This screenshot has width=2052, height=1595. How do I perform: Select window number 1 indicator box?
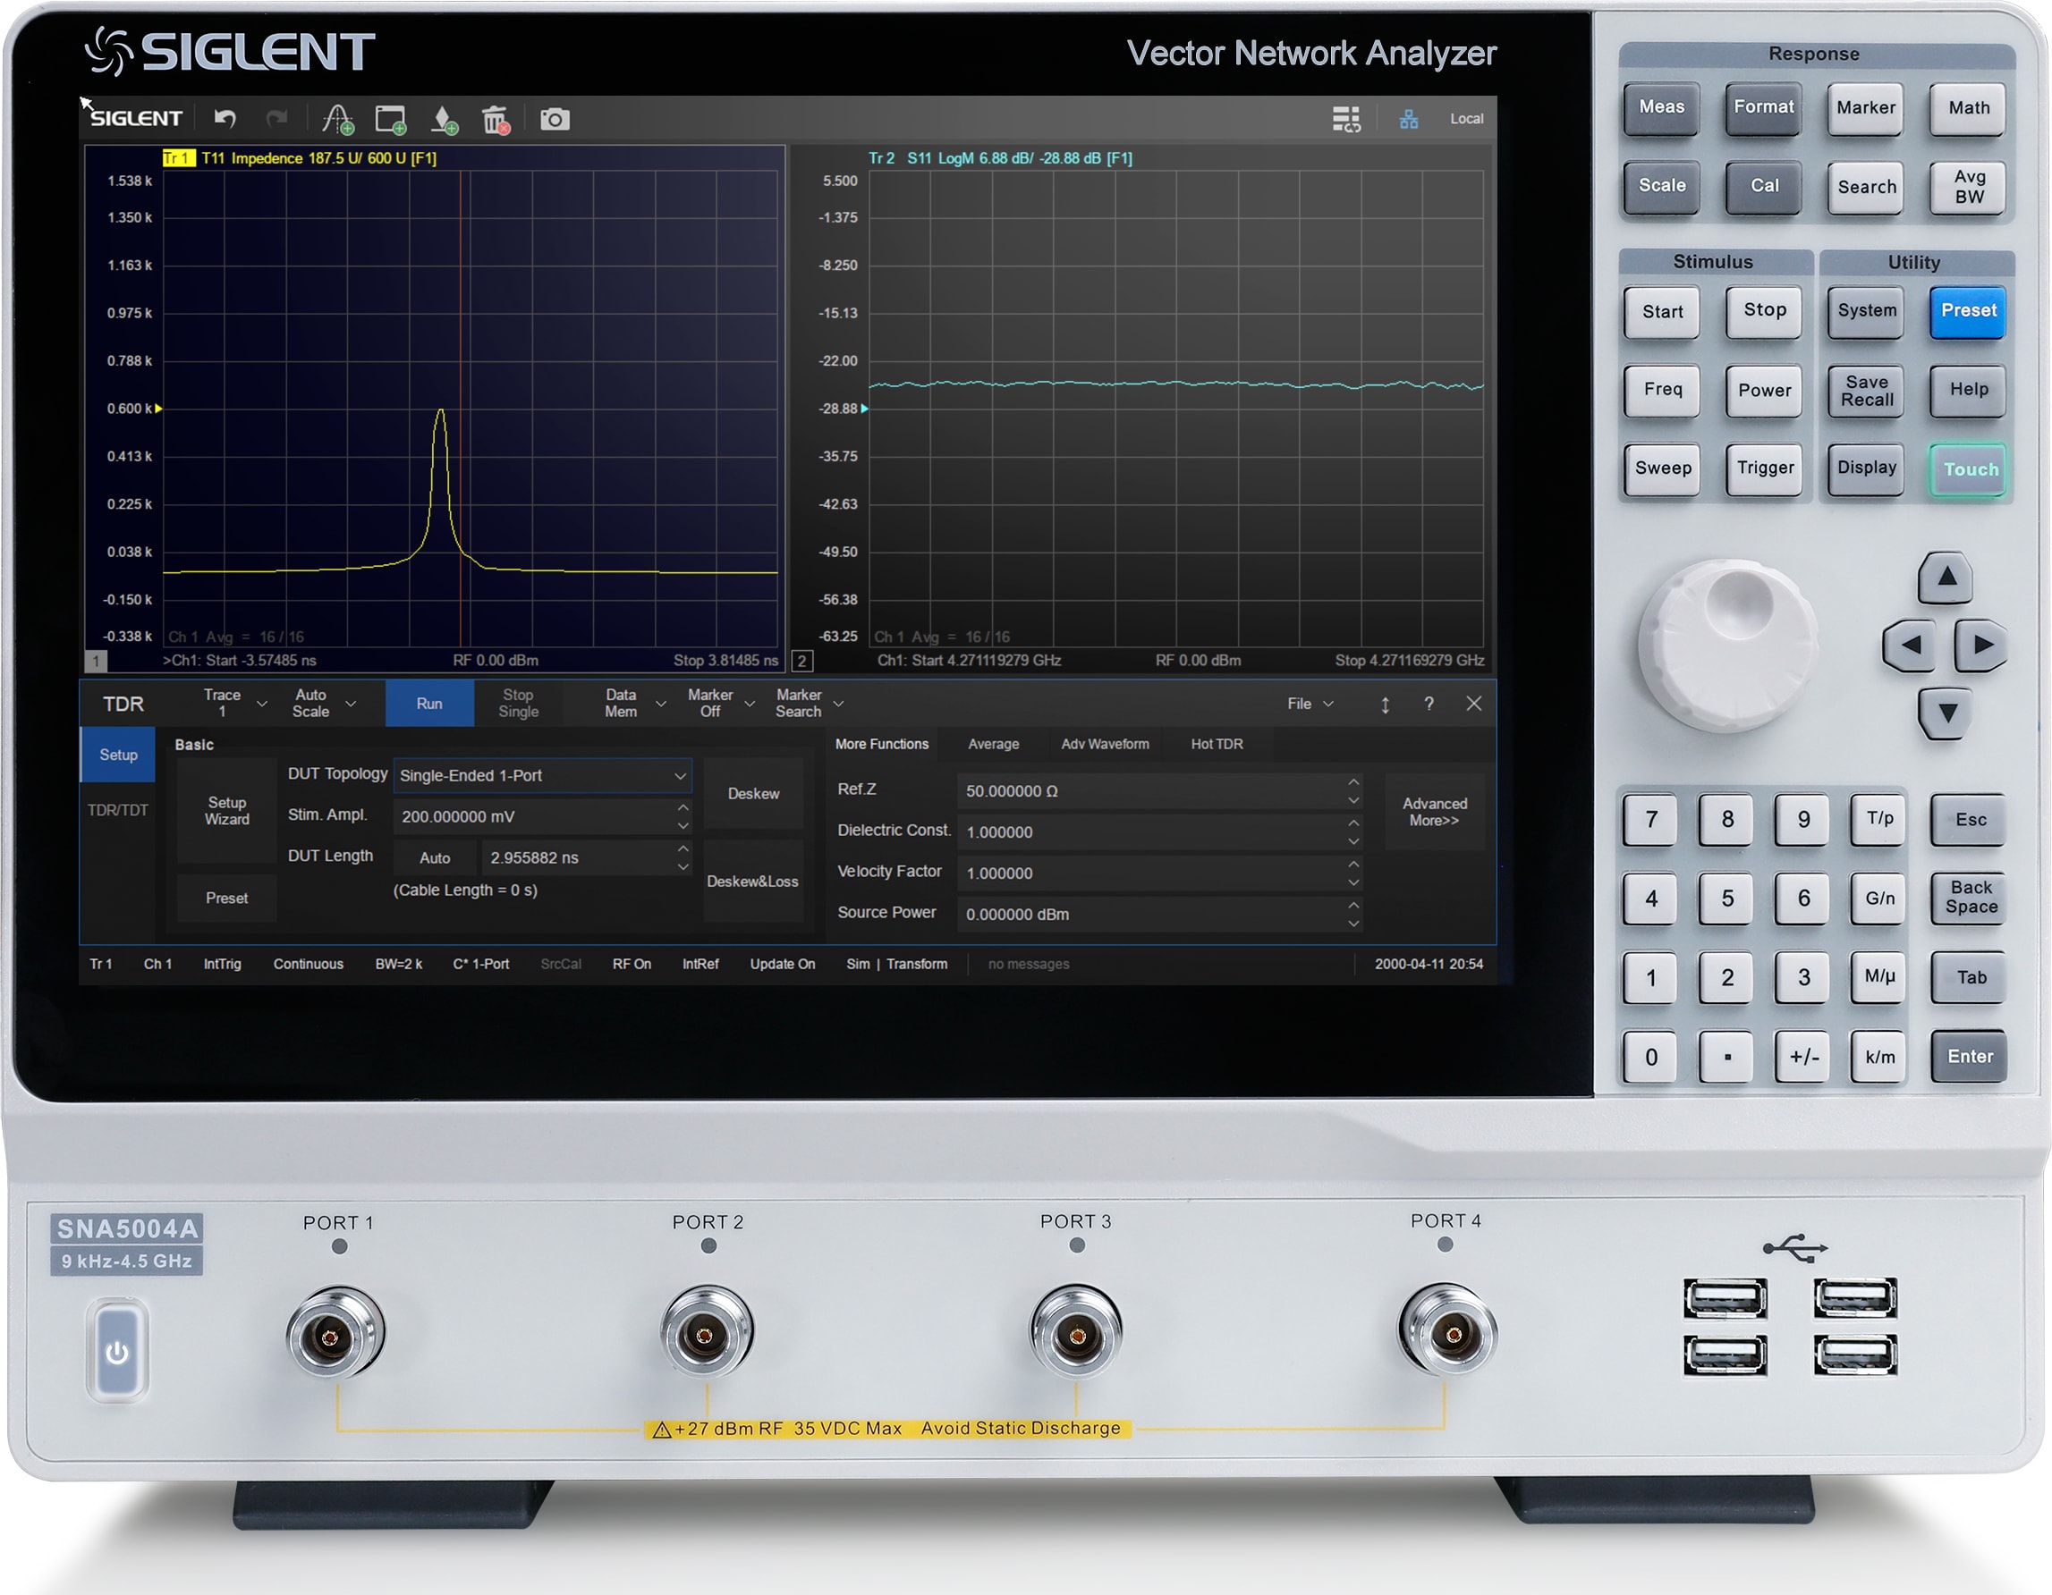click(x=95, y=662)
